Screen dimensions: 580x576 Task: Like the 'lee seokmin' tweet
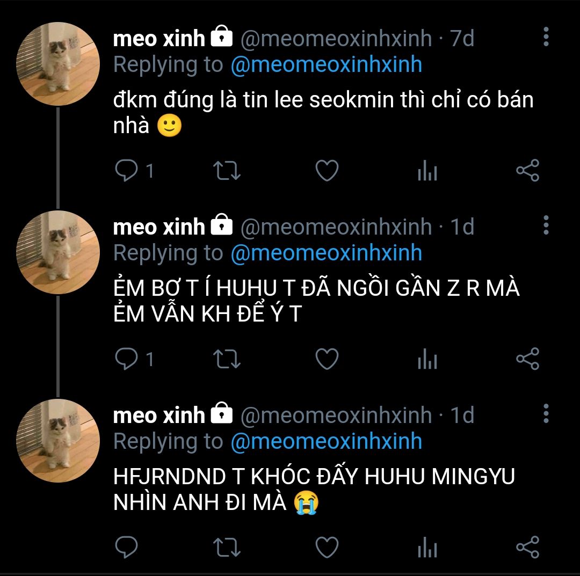[x=327, y=171]
